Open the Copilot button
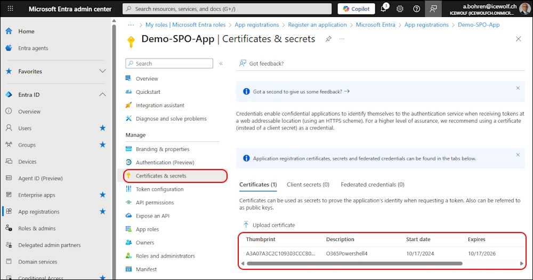This screenshot has width=533, height=280. 356,9
